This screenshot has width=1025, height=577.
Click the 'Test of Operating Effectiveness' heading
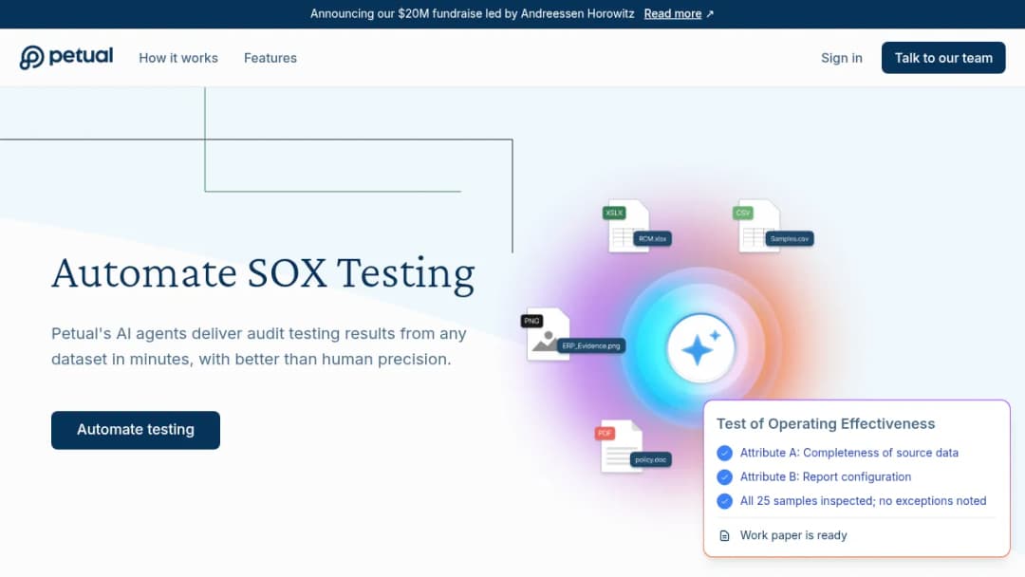(x=826, y=423)
